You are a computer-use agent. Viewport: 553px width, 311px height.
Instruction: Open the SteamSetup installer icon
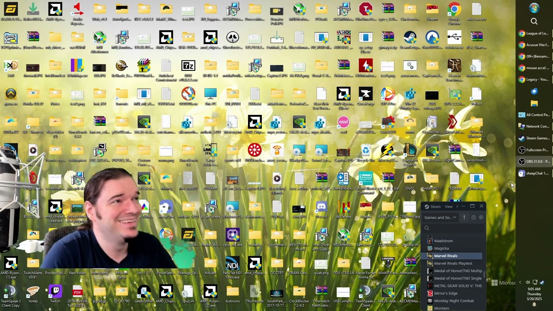pos(410,41)
